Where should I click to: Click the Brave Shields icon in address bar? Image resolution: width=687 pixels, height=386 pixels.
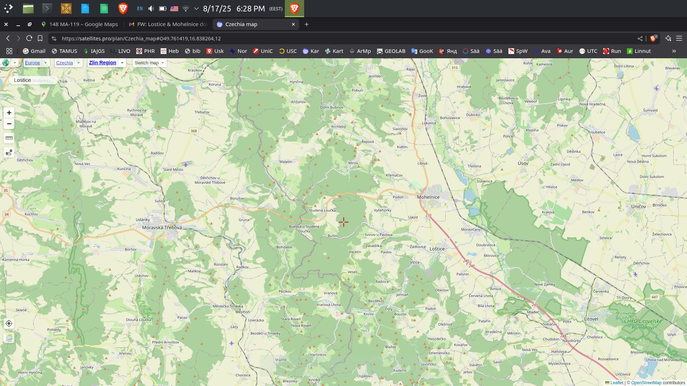click(653, 38)
